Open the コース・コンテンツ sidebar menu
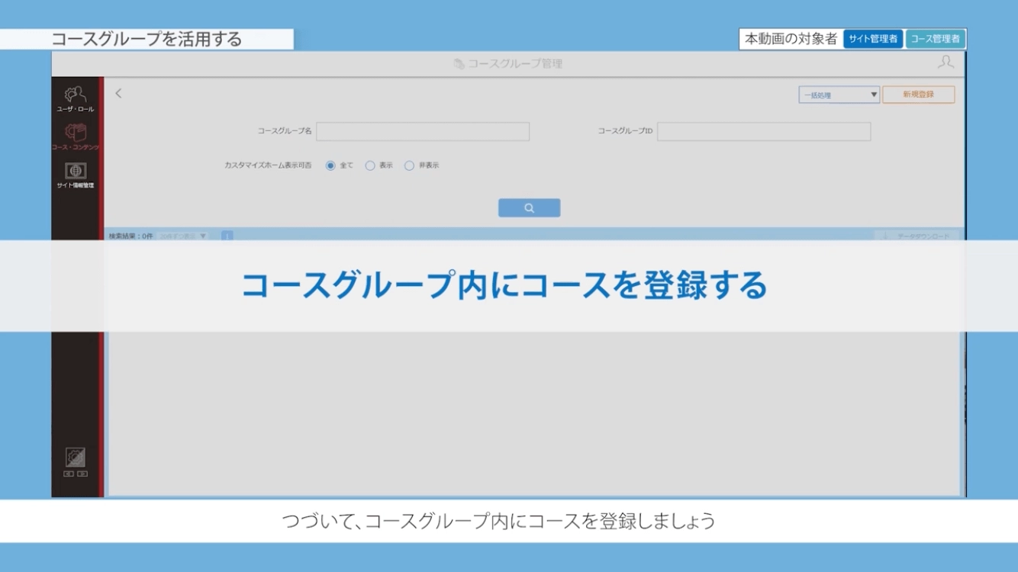Screen dimensions: 1018x572 [x=76, y=137]
